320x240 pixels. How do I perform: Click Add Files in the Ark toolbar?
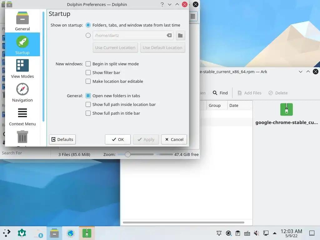pos(249,93)
